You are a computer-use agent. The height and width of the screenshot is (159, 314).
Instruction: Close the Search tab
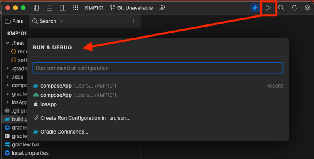pyautogui.click(x=61, y=21)
